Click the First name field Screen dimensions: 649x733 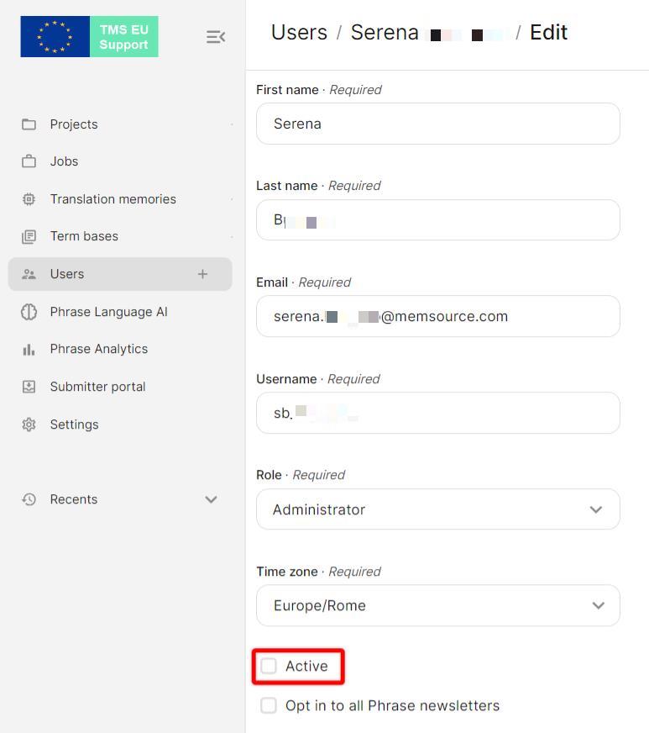pos(438,124)
